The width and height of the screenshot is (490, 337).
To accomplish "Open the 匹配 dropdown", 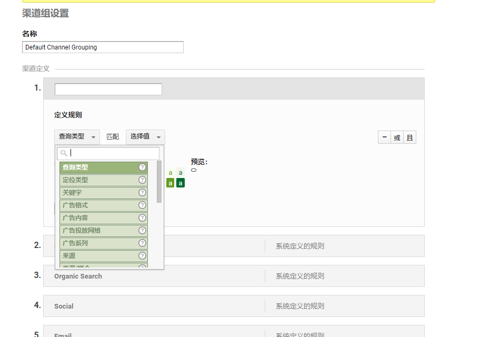I will pos(113,136).
